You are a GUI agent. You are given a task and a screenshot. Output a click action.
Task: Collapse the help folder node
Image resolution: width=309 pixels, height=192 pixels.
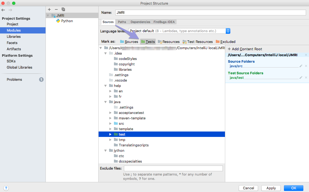point(105,86)
